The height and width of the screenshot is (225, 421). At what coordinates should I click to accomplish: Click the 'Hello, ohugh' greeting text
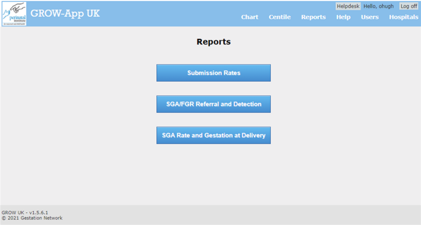click(x=379, y=6)
